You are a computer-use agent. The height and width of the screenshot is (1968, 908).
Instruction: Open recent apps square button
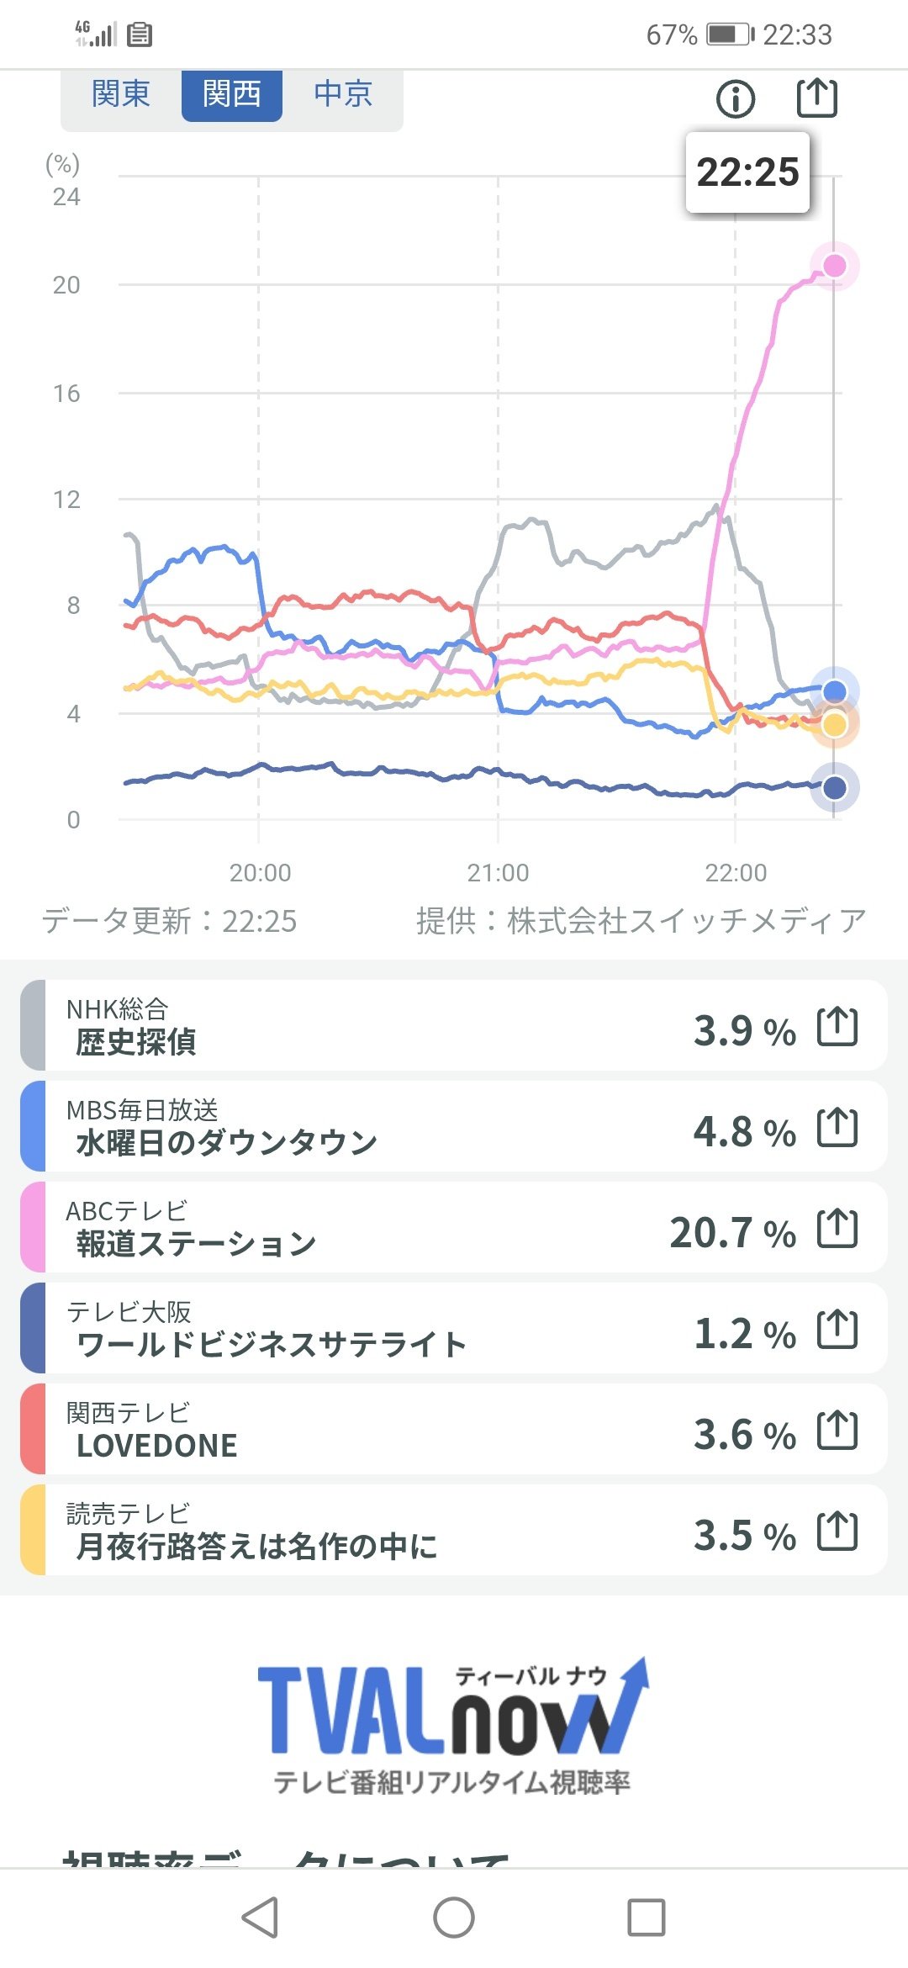point(646,1918)
